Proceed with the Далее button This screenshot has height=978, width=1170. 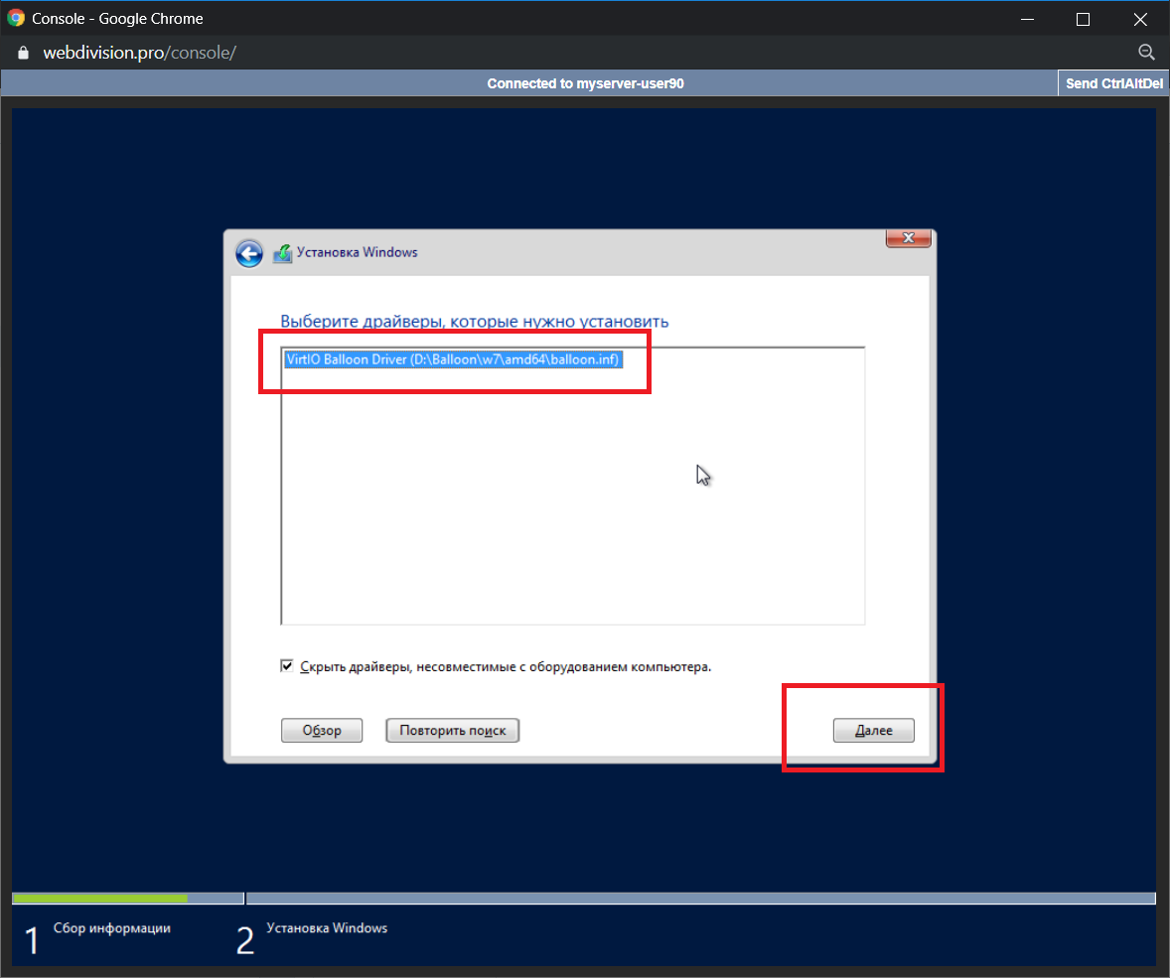point(873,731)
